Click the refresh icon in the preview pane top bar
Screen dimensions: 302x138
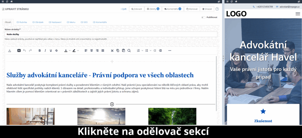coord(232,1)
